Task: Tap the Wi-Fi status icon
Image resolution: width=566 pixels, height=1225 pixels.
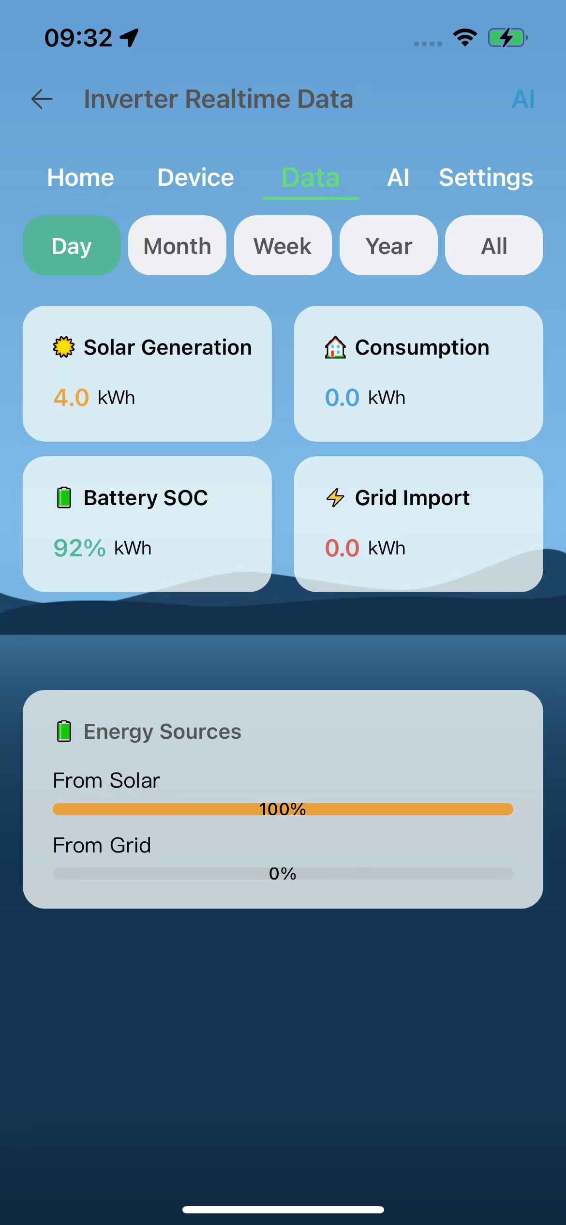Action: pos(465,37)
